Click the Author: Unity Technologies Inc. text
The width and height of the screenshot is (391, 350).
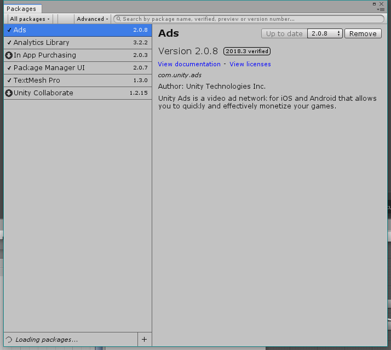(x=212, y=87)
